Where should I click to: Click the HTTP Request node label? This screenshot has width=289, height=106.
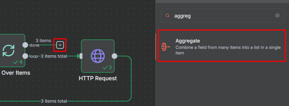98,78
